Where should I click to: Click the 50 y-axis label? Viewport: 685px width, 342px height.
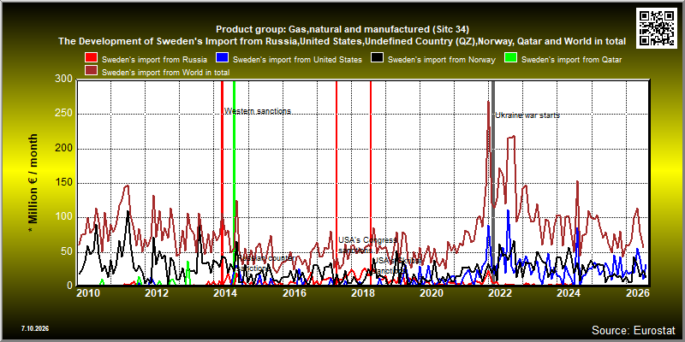[67, 252]
